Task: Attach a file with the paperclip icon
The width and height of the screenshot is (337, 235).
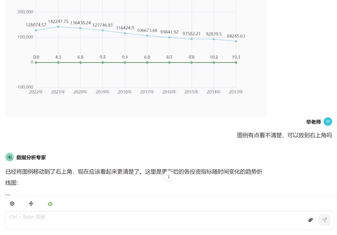Action: (311, 219)
